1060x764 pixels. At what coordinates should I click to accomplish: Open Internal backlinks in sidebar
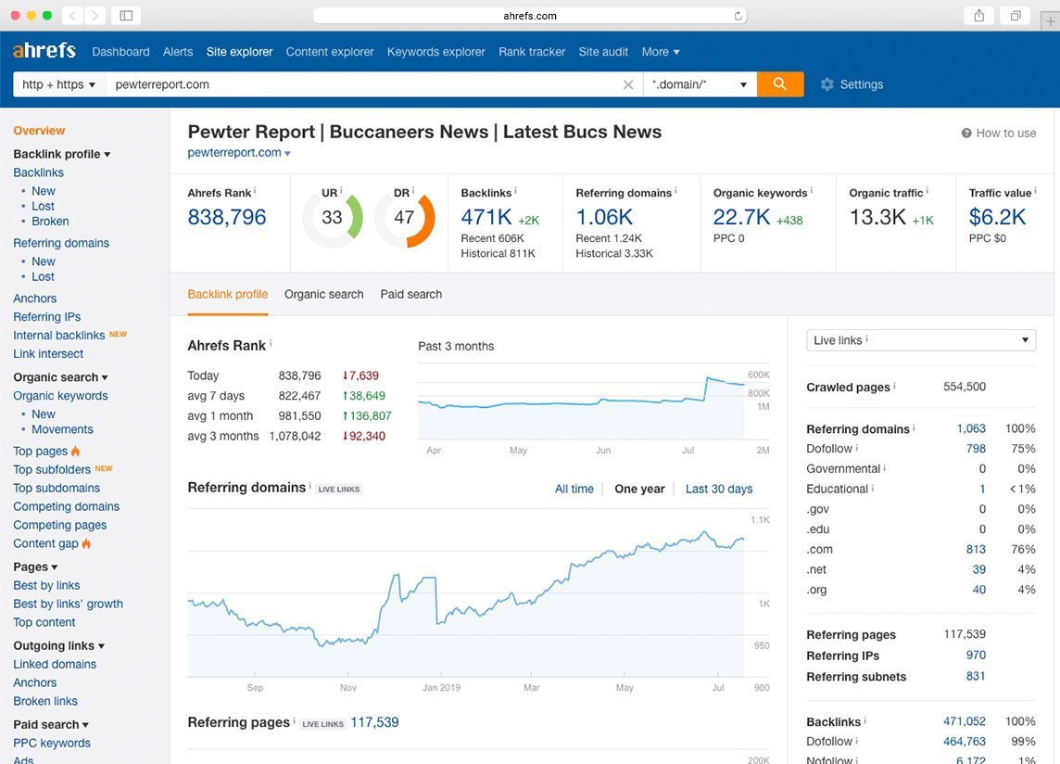[x=58, y=335]
